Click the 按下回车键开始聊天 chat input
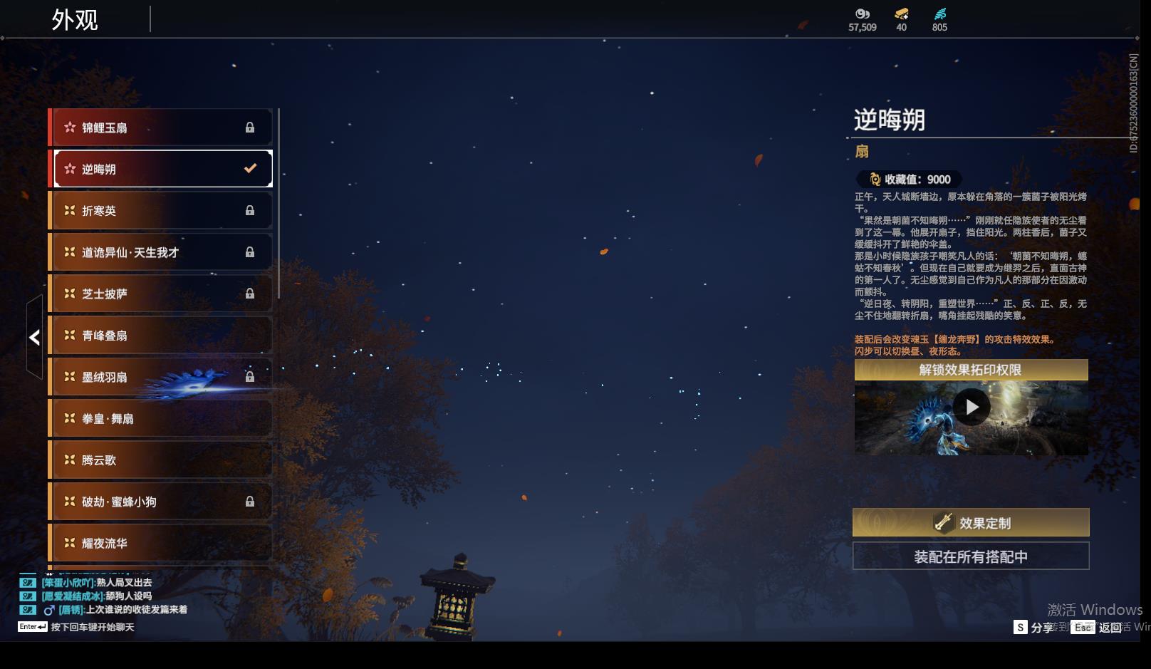 [x=93, y=627]
